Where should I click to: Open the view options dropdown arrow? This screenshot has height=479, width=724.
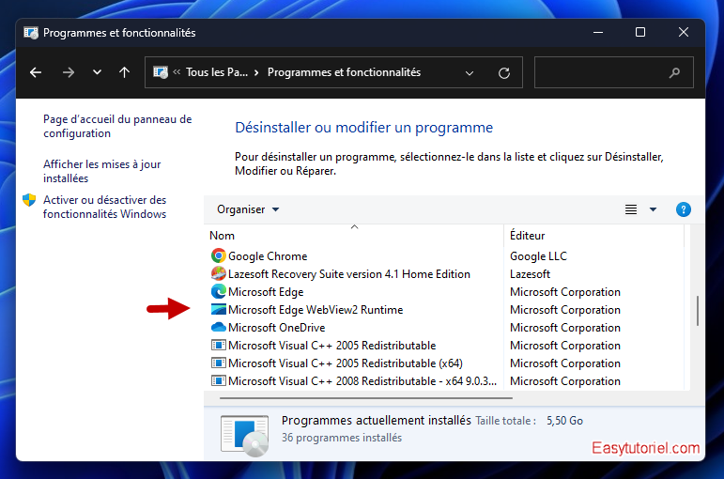653,209
